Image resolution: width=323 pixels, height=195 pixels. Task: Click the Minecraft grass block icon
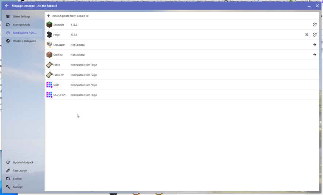(49, 25)
